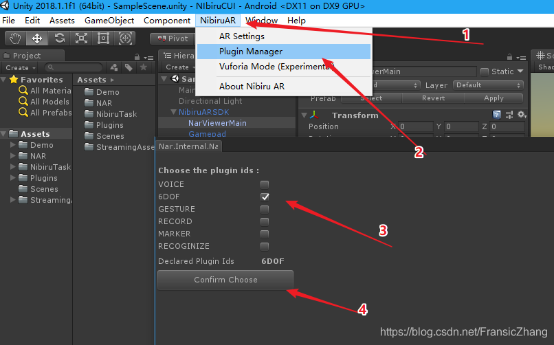Enable the MARKER plugin checkbox

(264, 234)
